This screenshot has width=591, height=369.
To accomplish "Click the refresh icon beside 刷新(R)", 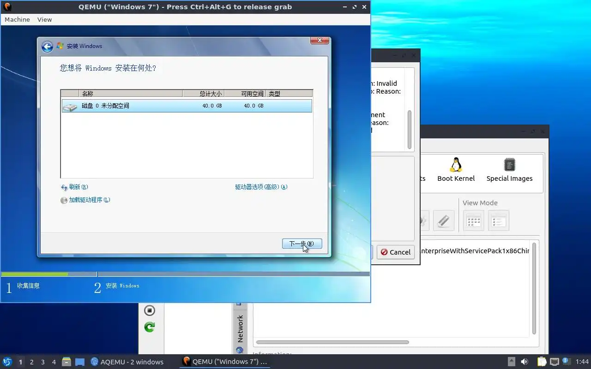I will [64, 187].
